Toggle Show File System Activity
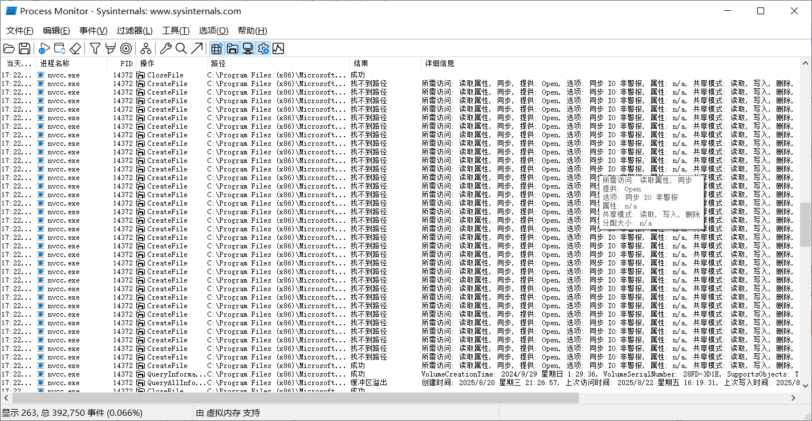 [x=232, y=48]
